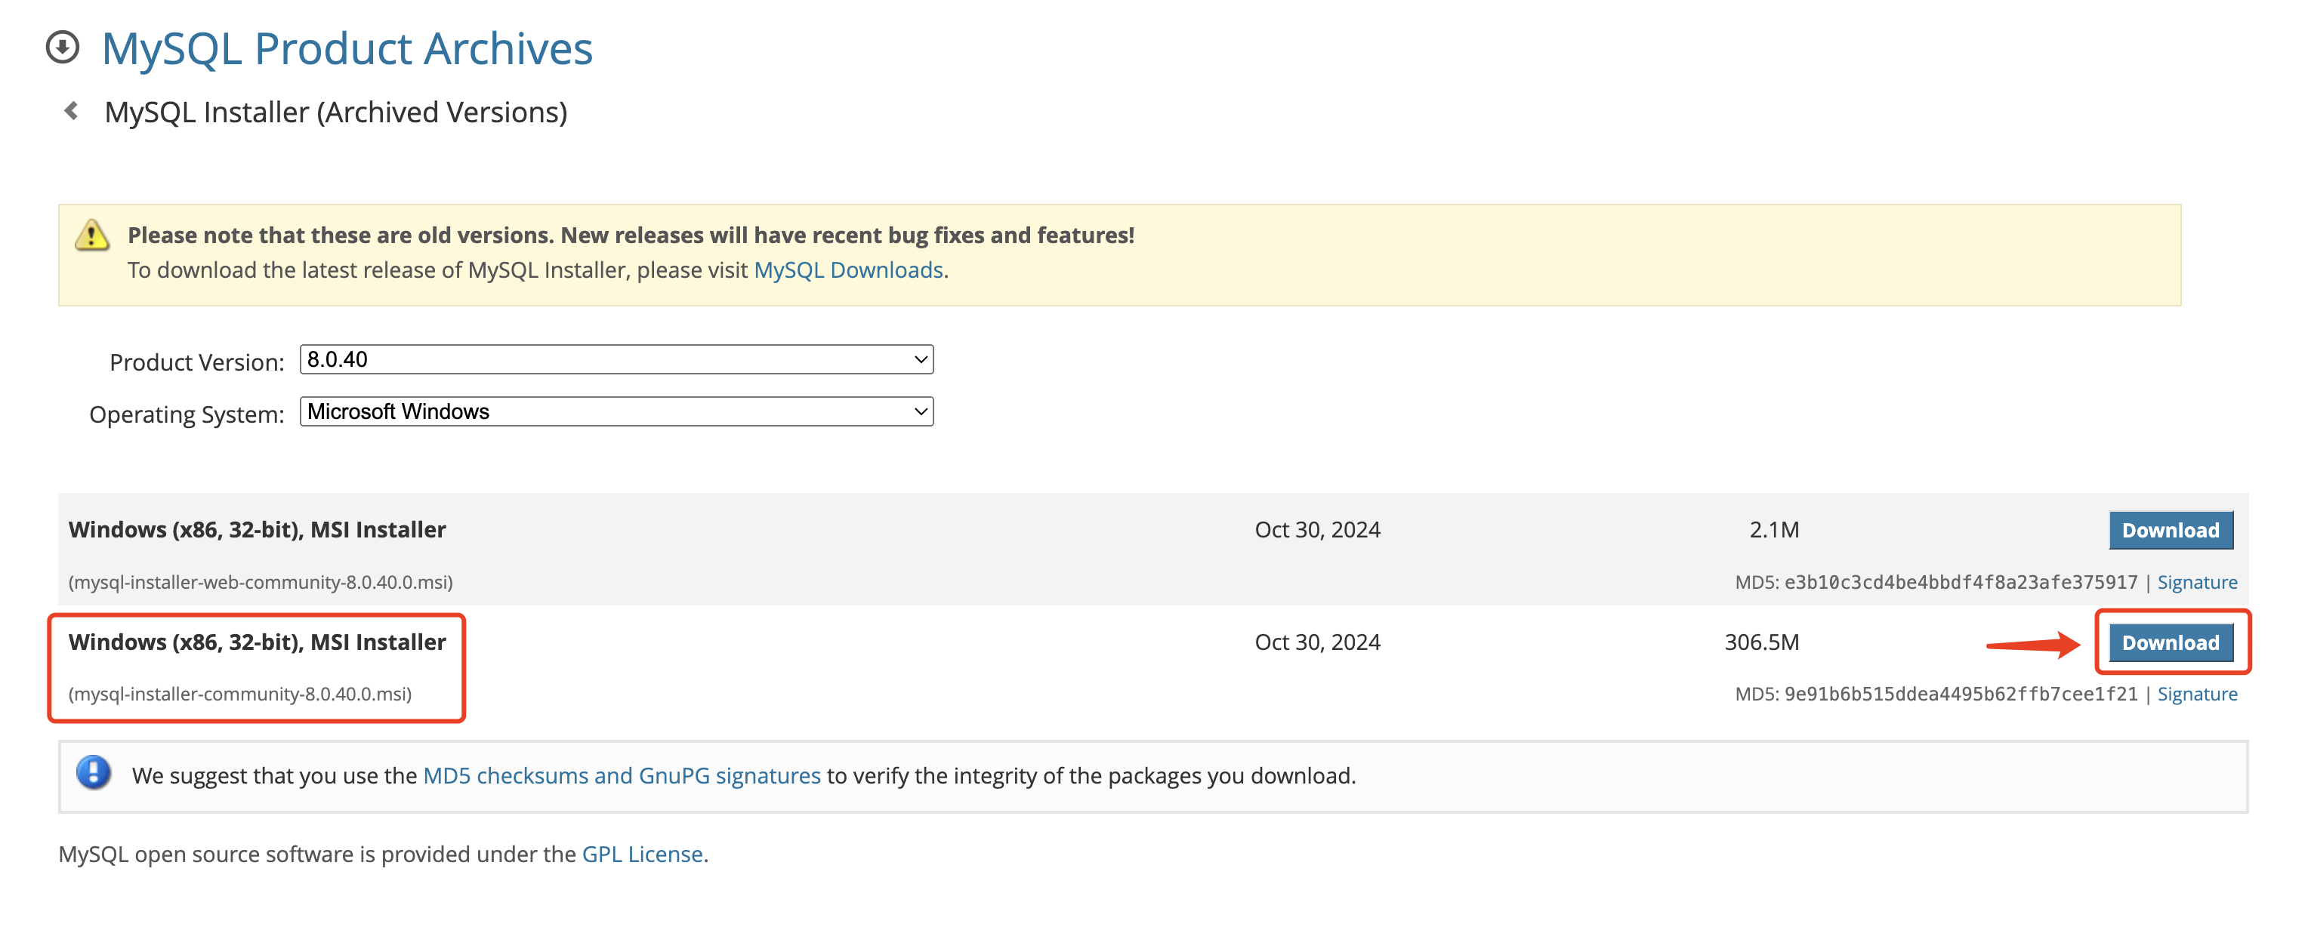Click the yellow warning triangle icon

coord(91,236)
